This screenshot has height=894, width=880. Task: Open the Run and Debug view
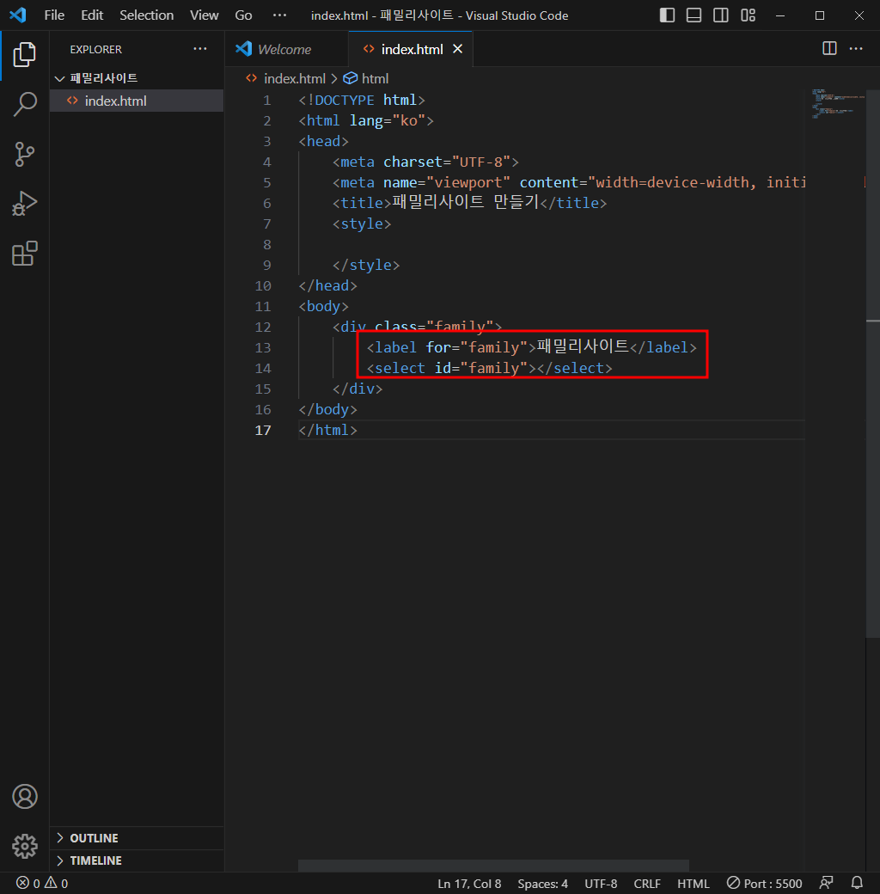pos(25,204)
